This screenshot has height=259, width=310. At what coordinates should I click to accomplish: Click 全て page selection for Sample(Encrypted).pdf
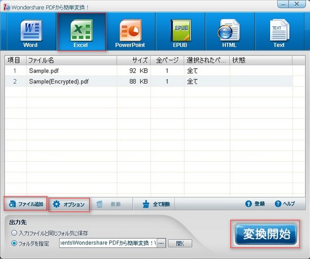[192, 81]
